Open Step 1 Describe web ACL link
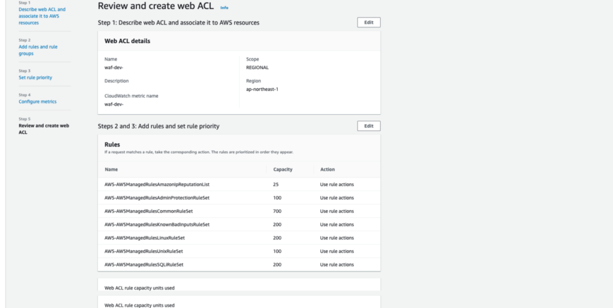This screenshot has width=613, height=308. (42, 16)
